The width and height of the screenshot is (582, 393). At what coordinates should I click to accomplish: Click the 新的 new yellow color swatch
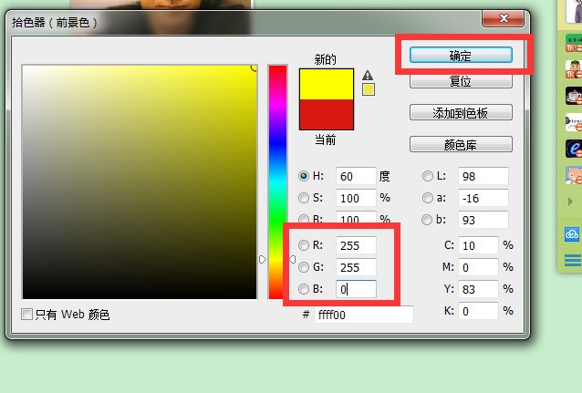327,84
